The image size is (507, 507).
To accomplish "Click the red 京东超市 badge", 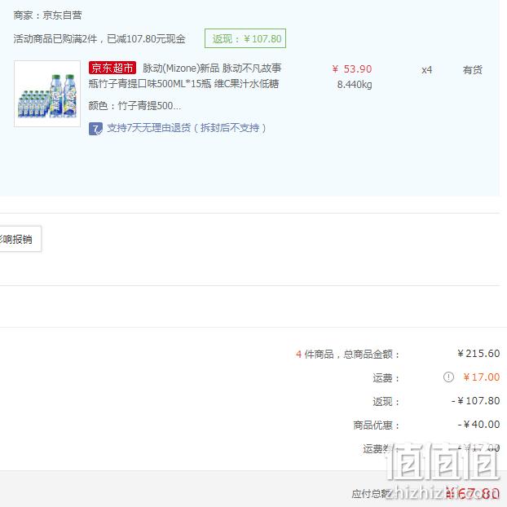I will click(x=112, y=68).
